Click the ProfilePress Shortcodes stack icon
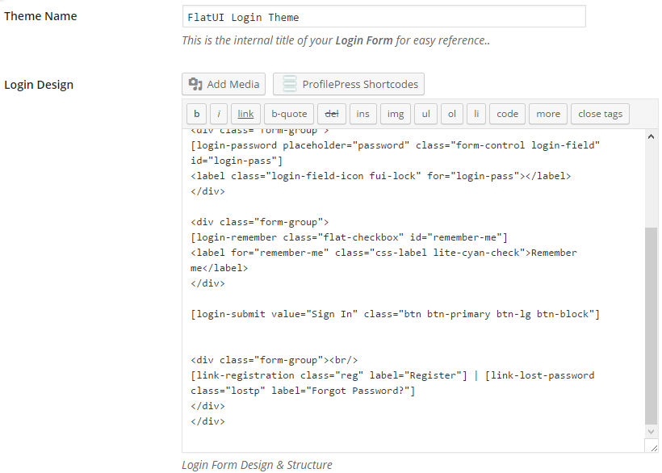 point(290,84)
